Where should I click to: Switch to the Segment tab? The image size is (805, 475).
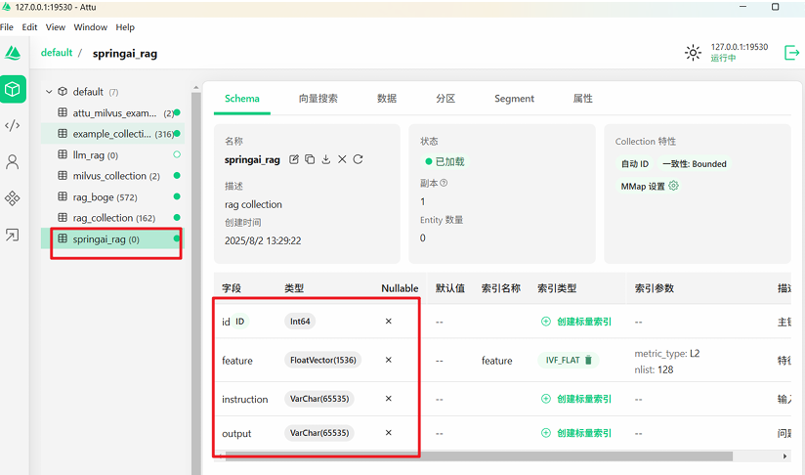514,99
